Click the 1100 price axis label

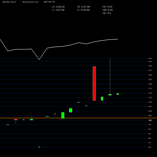click(x=150, y=102)
